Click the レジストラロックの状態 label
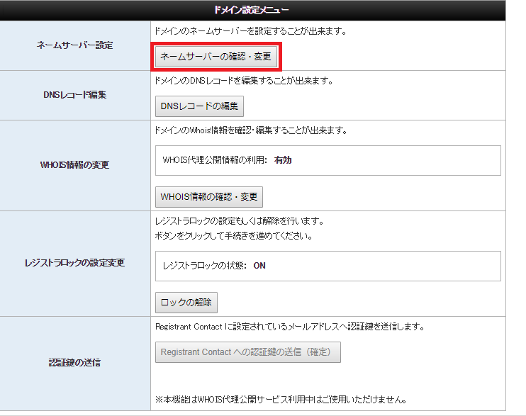Viewport: 526px width, 416px height. [205, 266]
